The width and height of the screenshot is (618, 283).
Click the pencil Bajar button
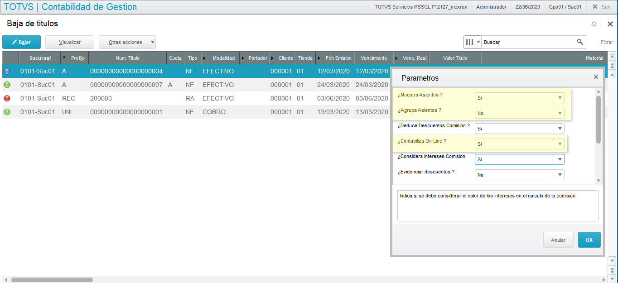[x=22, y=42]
